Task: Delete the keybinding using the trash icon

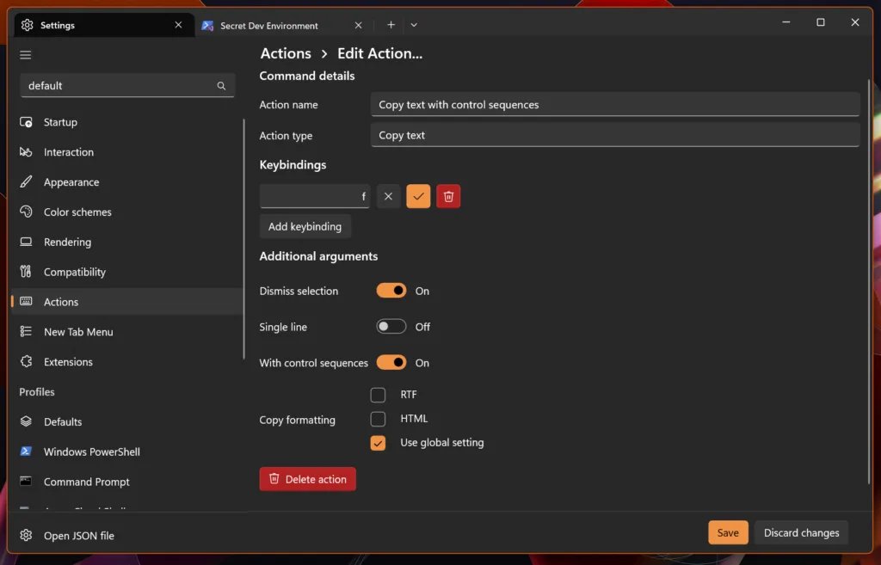Action: click(x=448, y=196)
